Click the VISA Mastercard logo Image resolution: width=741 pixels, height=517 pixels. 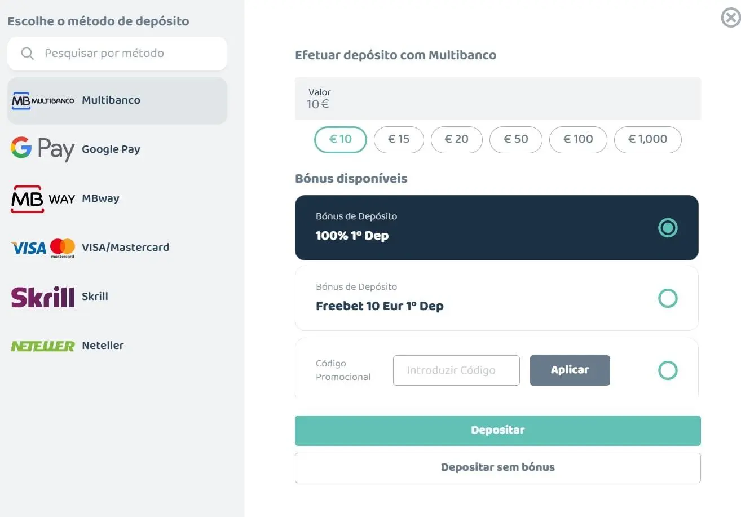[x=43, y=248]
